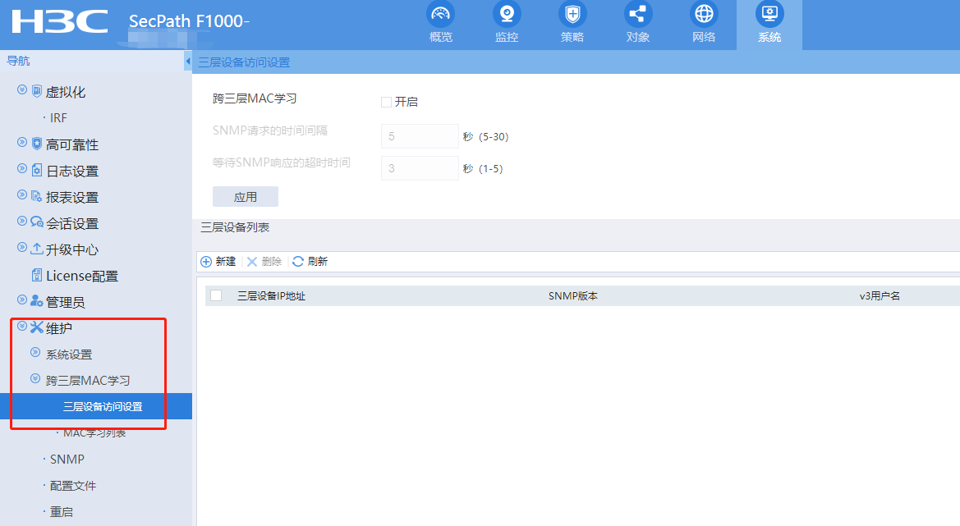Click the SNMP请求的时间间隔 input field
Screen dimensions: 960x526
point(420,136)
